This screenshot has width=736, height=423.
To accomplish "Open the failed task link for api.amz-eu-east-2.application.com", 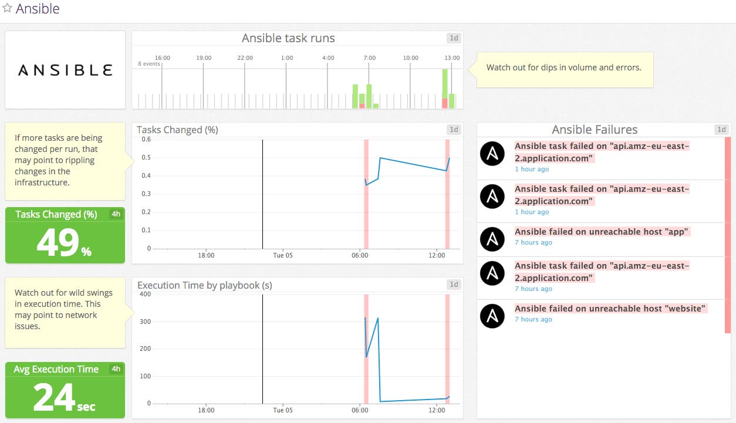I will click(x=599, y=146).
